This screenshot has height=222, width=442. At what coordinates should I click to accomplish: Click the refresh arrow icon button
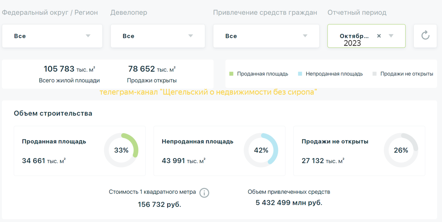425,36
